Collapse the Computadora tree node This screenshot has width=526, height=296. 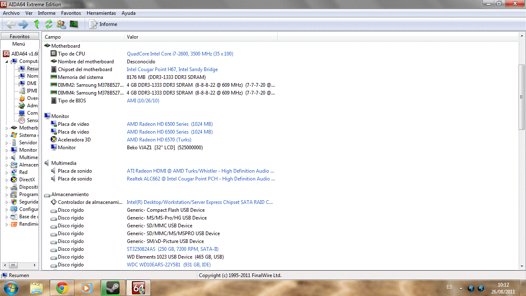7,61
